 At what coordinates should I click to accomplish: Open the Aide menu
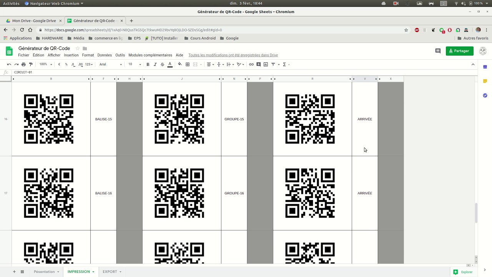180,55
